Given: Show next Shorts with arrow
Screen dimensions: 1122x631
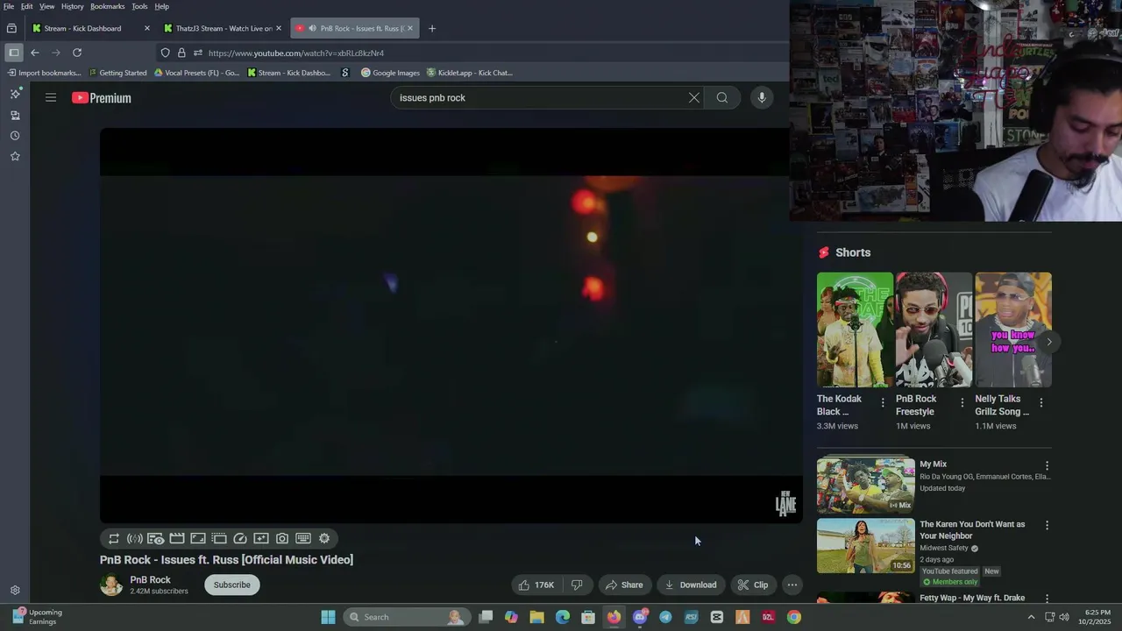Looking at the screenshot, I should (x=1049, y=342).
